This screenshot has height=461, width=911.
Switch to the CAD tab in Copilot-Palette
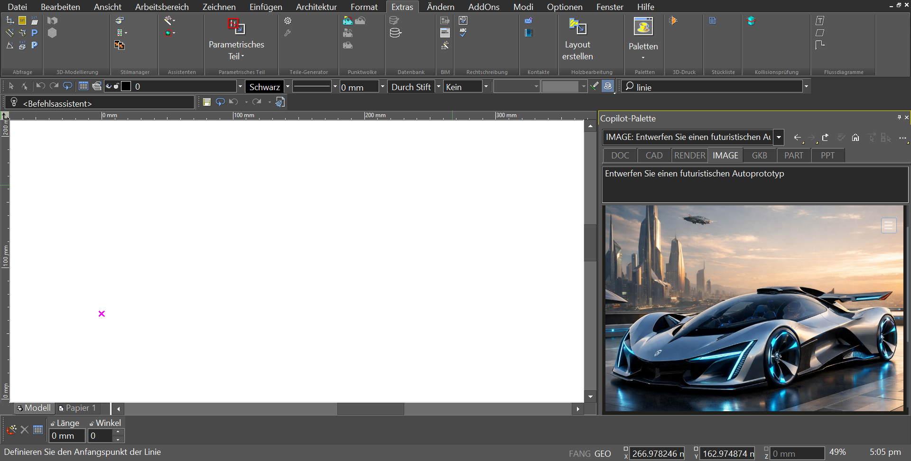[x=654, y=156]
